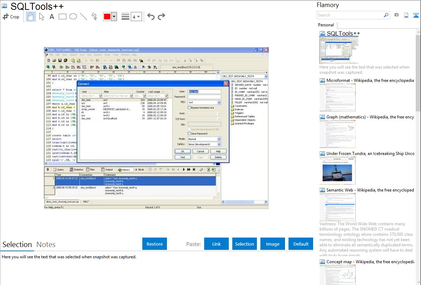Click the Indexes folder in SQLTools snapshot
This screenshot has height=285, width=421.
(x=237, y=109)
